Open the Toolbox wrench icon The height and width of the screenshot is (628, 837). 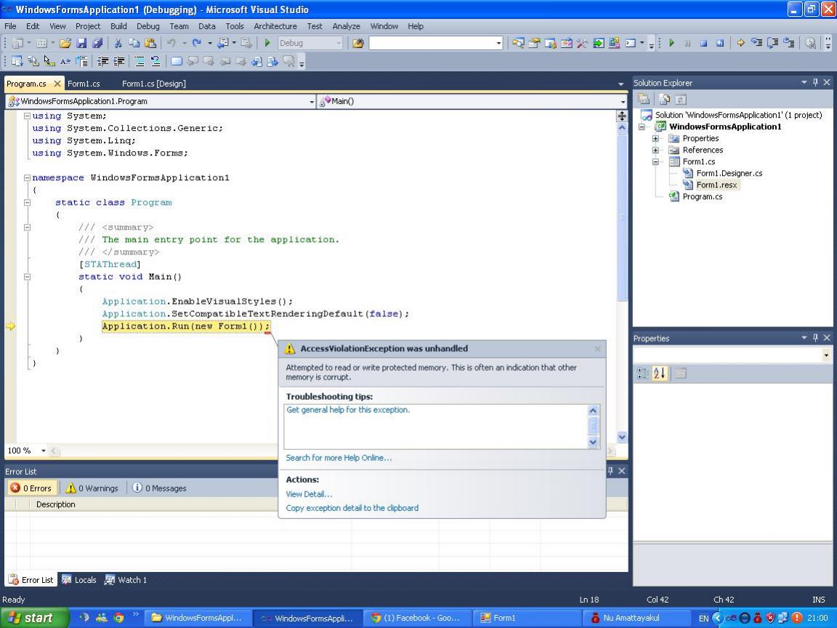pyautogui.click(x=582, y=44)
